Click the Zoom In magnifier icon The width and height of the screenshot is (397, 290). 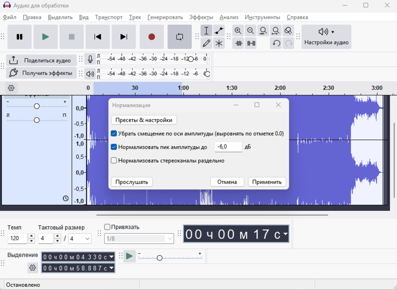point(239,31)
